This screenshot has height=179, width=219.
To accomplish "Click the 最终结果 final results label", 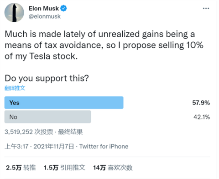I will pos(70,132).
